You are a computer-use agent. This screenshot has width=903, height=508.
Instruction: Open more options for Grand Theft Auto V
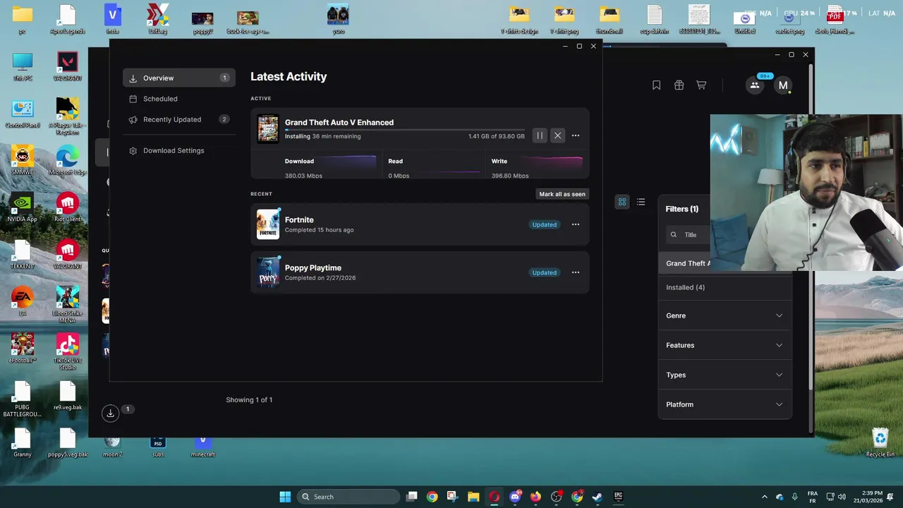(x=576, y=135)
